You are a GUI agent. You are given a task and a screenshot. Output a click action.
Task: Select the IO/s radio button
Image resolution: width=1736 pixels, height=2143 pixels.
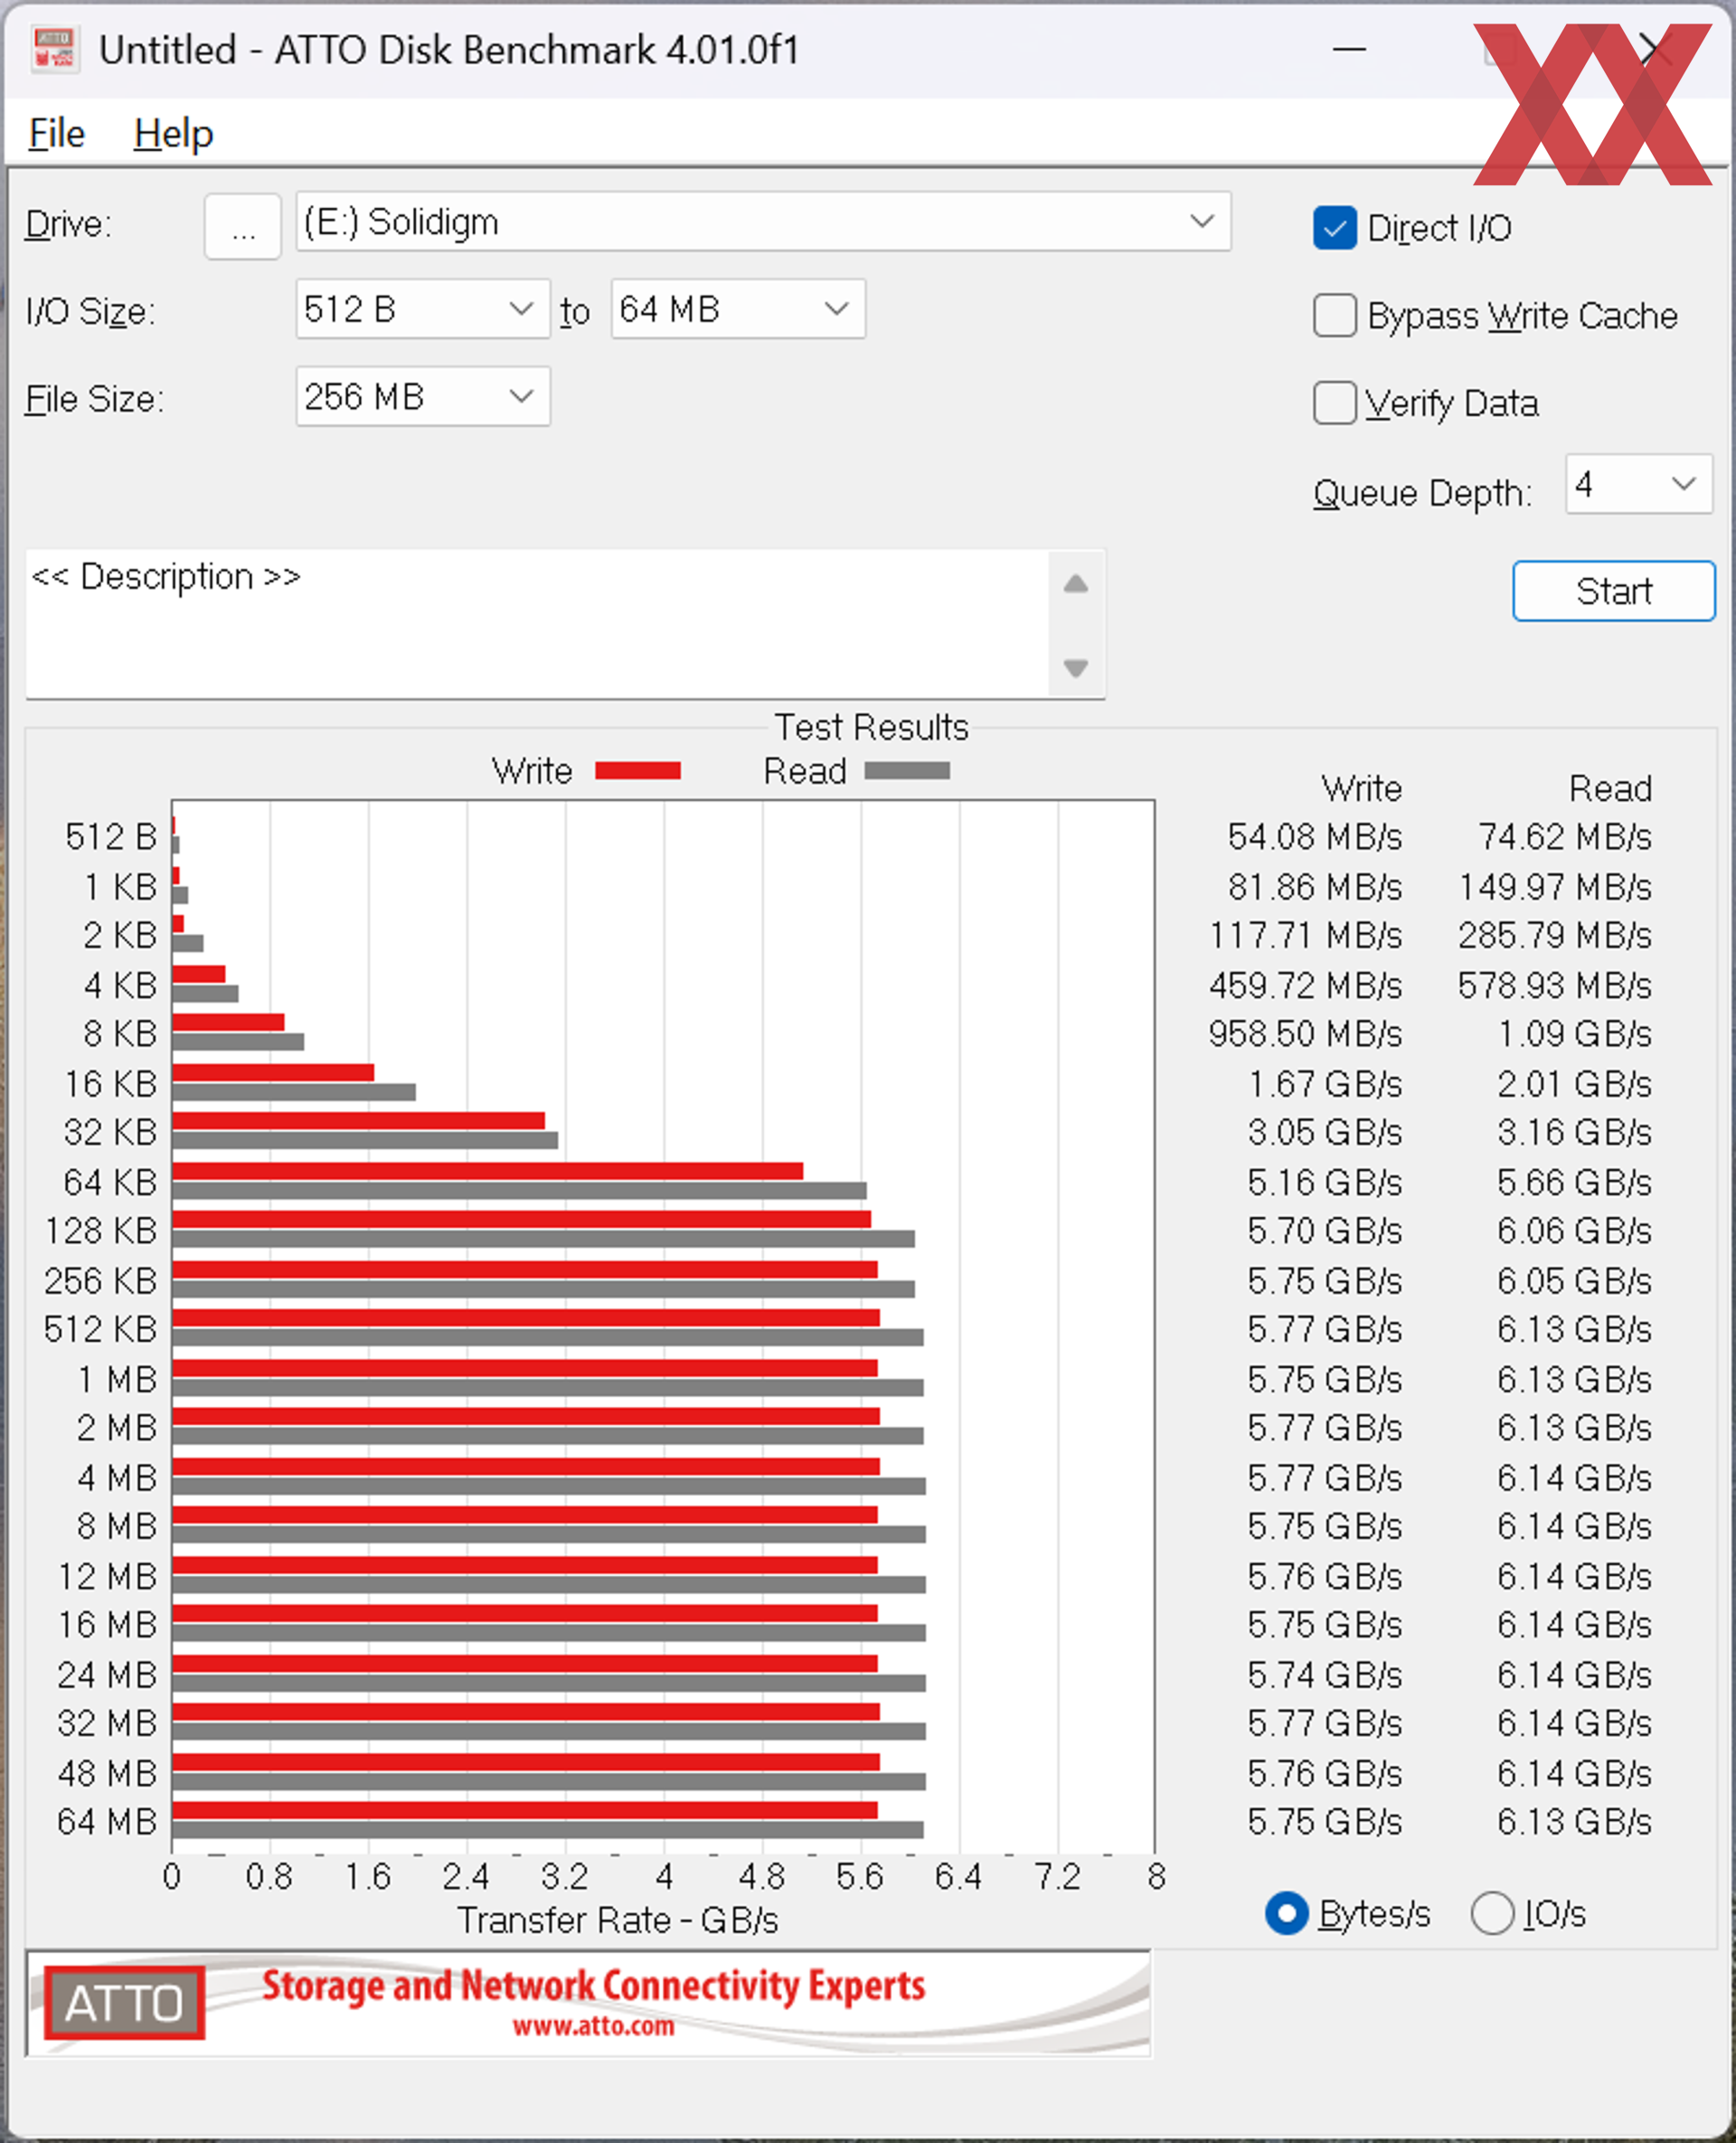1491,1914
